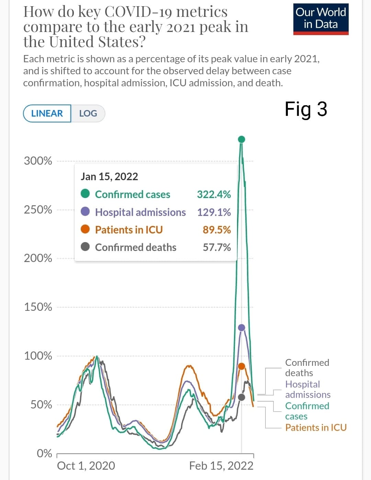Click the 300% y-axis label

pos(38,161)
